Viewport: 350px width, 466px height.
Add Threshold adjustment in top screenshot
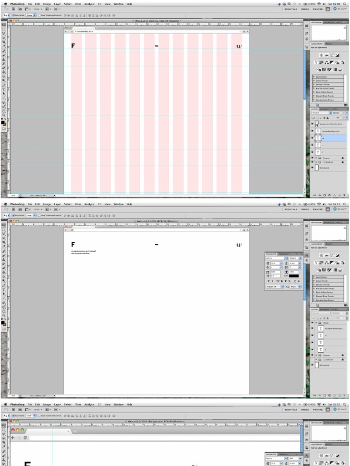[x=329, y=70]
